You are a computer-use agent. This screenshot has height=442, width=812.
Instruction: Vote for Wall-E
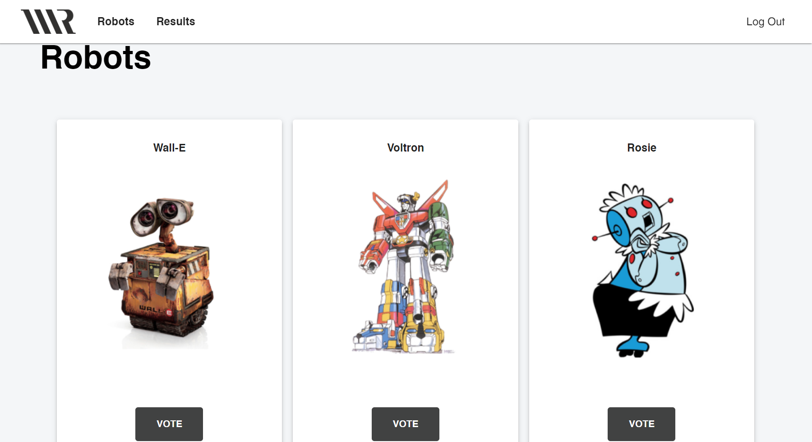click(169, 424)
